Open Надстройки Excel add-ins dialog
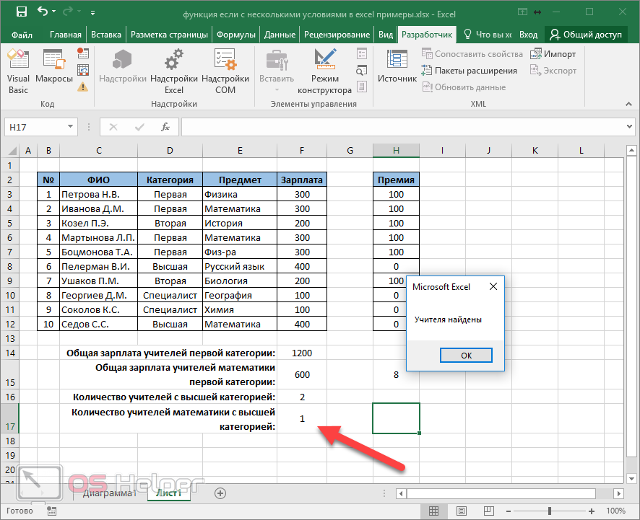Screen dimensions: 640x520 pos(174,72)
